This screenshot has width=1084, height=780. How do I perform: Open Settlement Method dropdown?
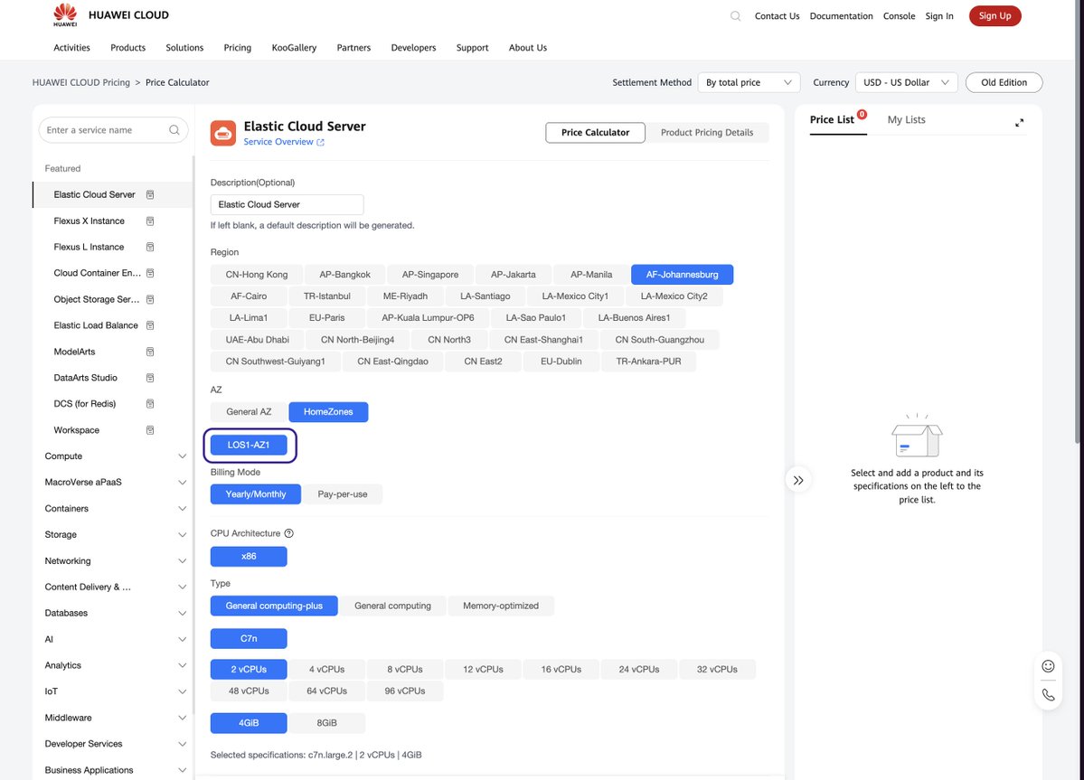point(749,82)
